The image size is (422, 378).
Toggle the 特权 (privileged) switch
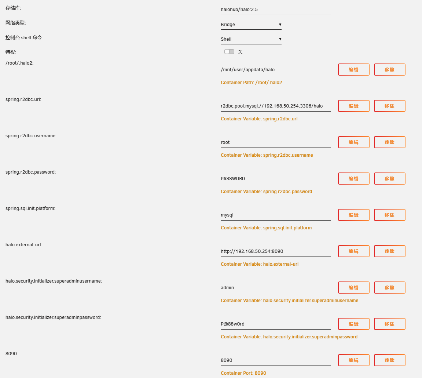[229, 52]
